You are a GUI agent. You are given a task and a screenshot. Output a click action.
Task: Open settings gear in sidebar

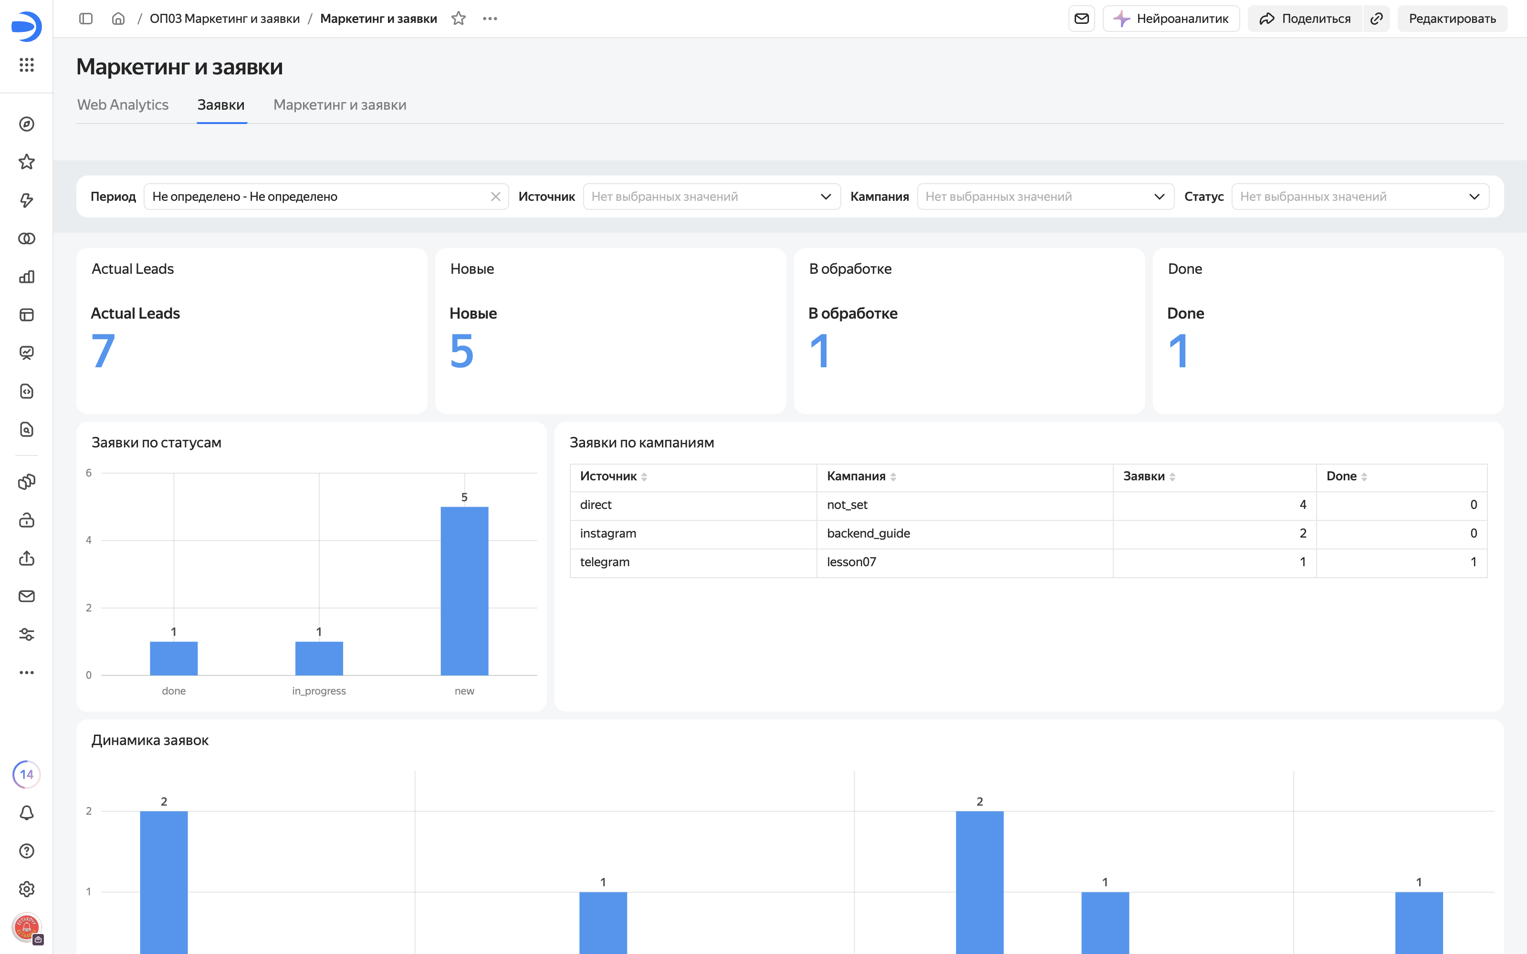(x=27, y=889)
